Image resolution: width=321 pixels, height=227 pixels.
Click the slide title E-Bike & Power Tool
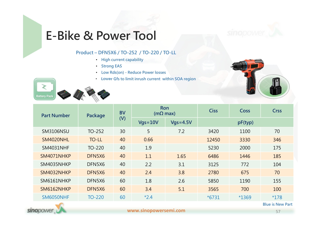pos(101,35)
